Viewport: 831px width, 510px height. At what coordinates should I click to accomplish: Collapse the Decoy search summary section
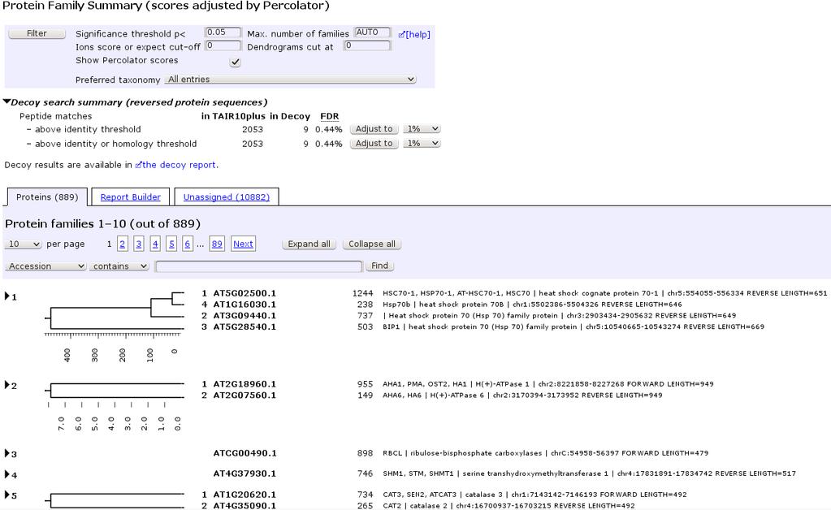point(6,102)
